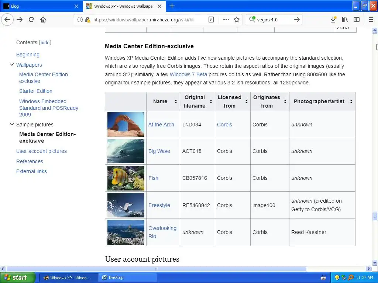The image size is (378, 283).
Task: Open the Freestyle thumbnail image
Action: coord(126,205)
